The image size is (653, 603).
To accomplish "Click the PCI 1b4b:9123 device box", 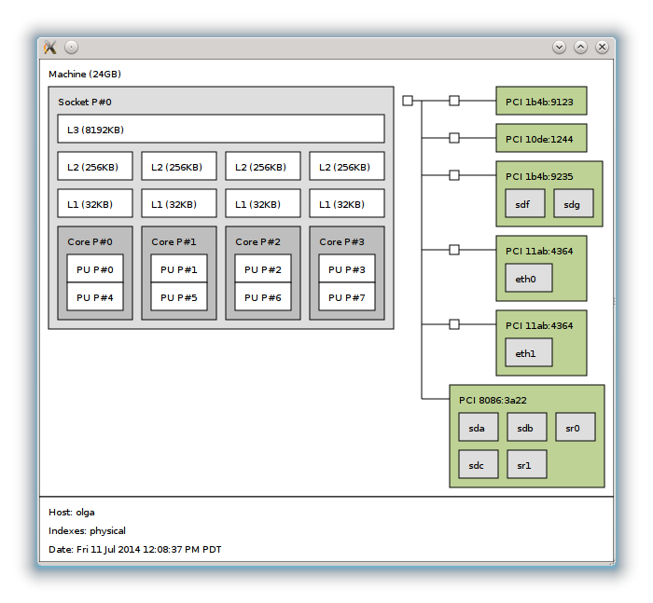I will click(541, 102).
